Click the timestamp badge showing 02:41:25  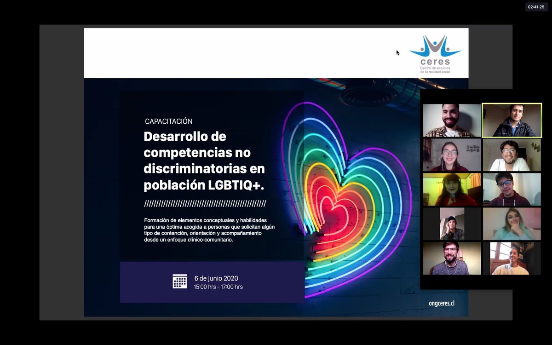535,6
